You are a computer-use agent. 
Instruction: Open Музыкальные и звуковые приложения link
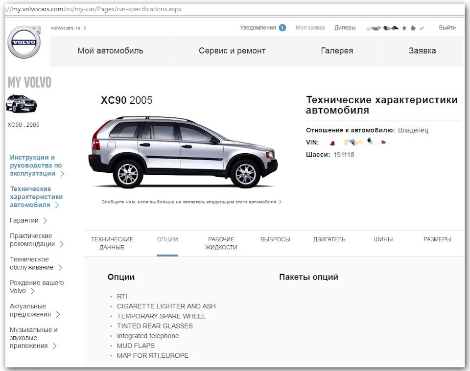tap(34, 338)
